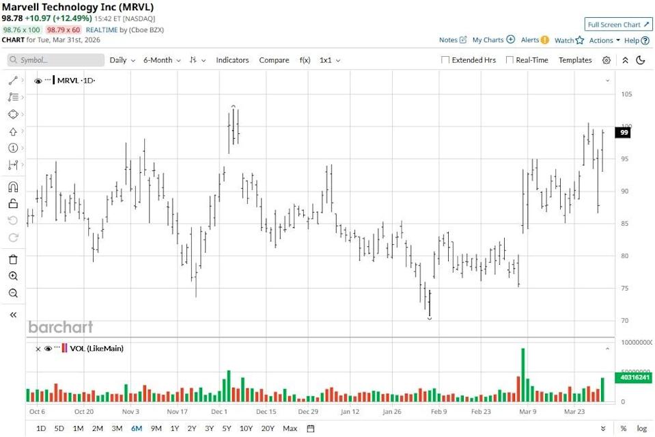The image size is (655, 437).
Task: Toggle the magnet snap tool
Action: 12,187
